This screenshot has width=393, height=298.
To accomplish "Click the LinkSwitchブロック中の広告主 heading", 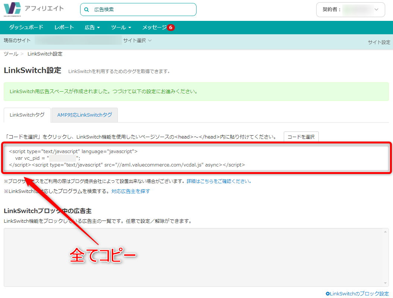I will click(48, 211).
